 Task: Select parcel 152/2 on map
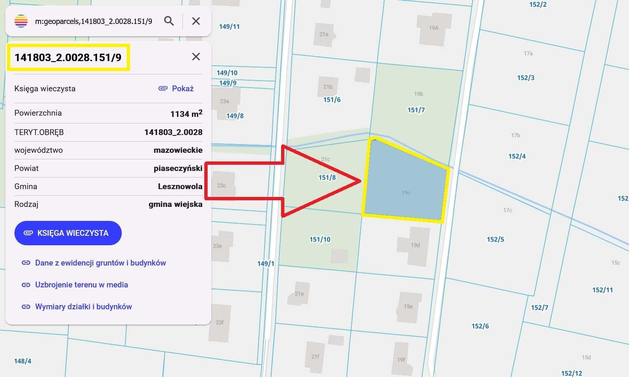[x=538, y=5]
